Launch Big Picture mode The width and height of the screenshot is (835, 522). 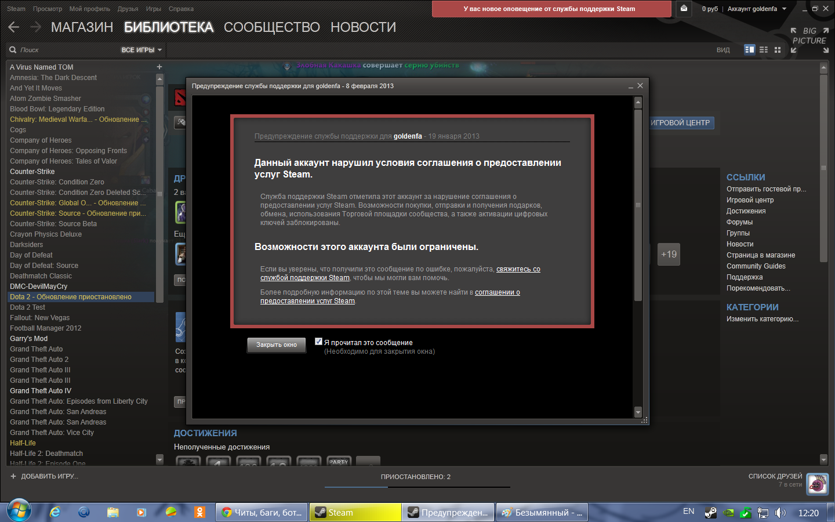(809, 41)
